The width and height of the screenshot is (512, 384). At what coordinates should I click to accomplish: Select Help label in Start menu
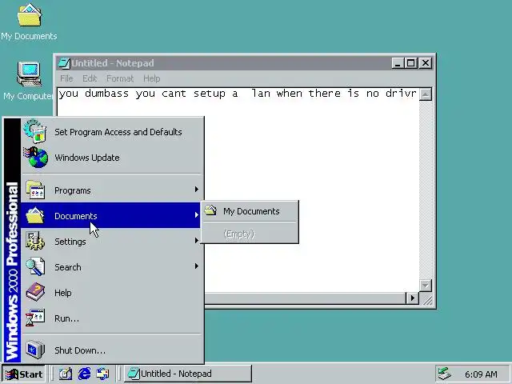(x=62, y=293)
